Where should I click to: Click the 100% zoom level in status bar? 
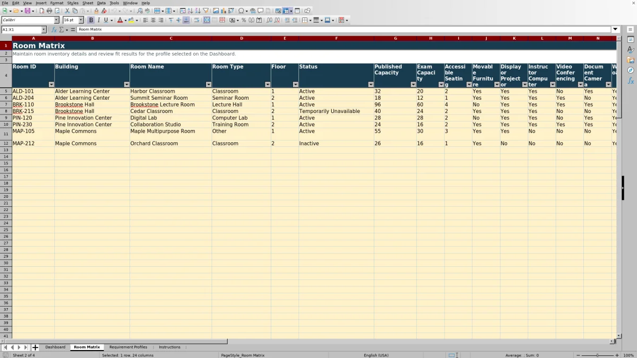(629, 355)
